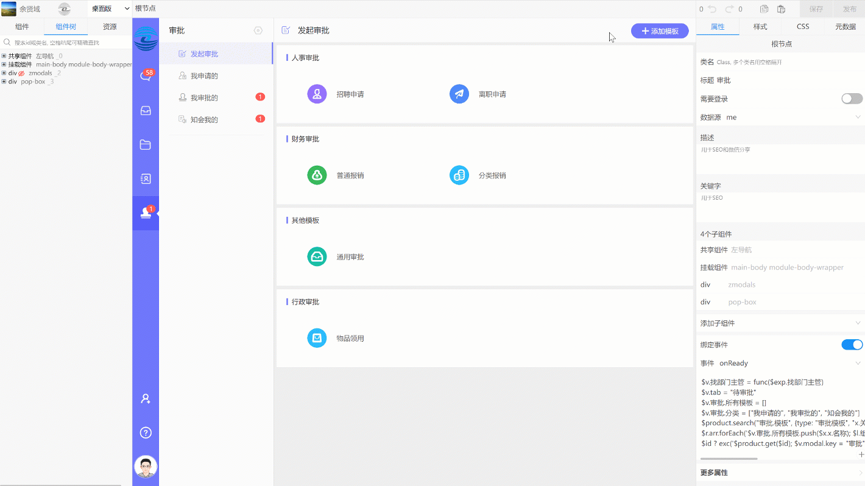
Task: Click the 关键字 text area
Action: [x=780, y=208]
